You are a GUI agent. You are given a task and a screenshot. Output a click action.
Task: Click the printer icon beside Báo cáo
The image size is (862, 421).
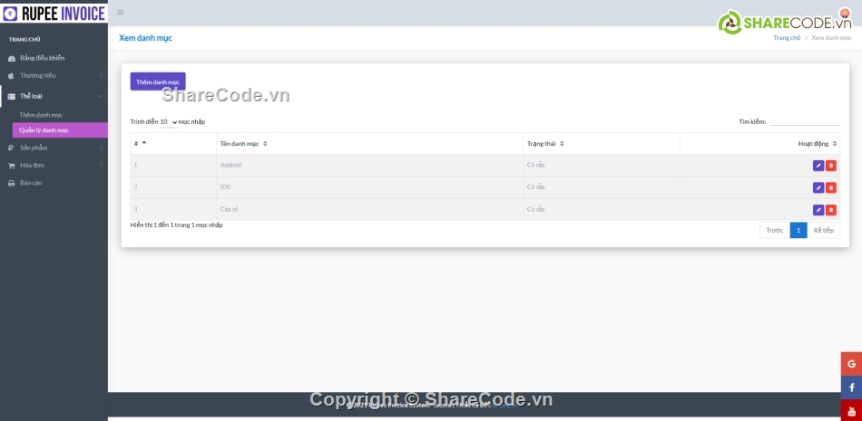click(12, 183)
